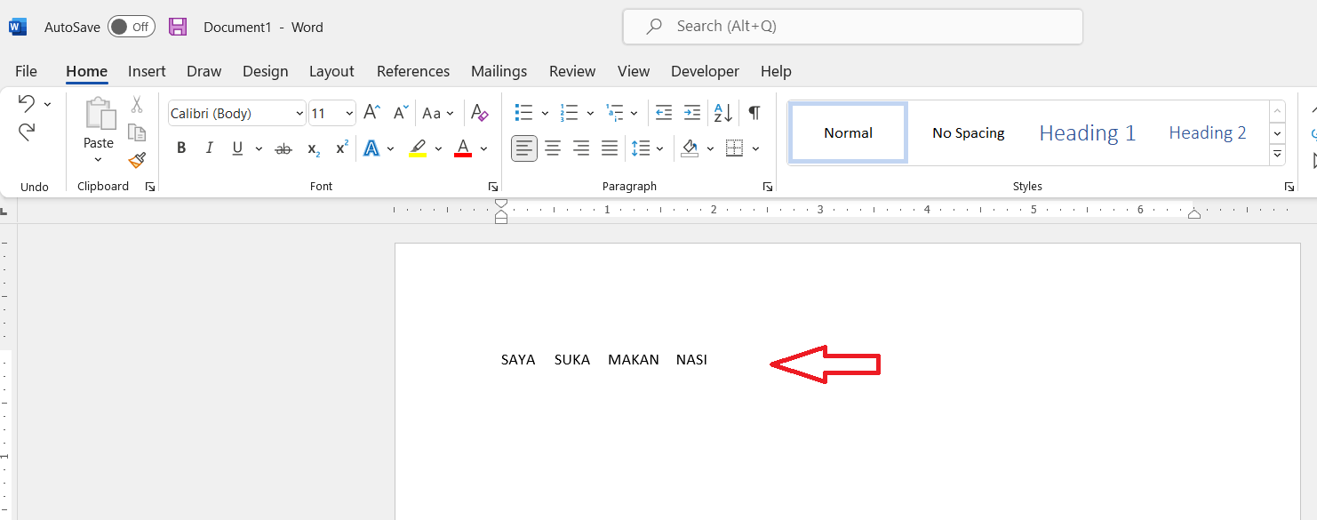Click the Sort A-Z icon

[723, 113]
